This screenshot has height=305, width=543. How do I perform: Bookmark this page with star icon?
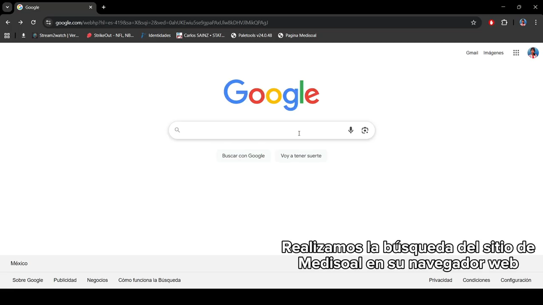click(473, 23)
